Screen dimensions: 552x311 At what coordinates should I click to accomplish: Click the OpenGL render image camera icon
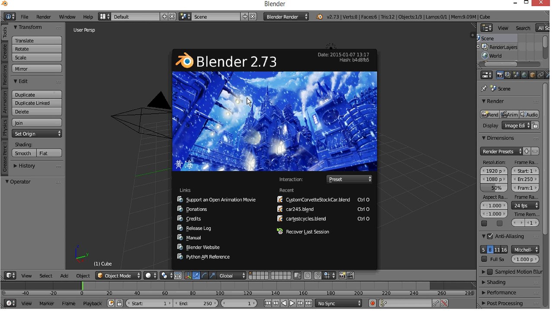[342, 276]
